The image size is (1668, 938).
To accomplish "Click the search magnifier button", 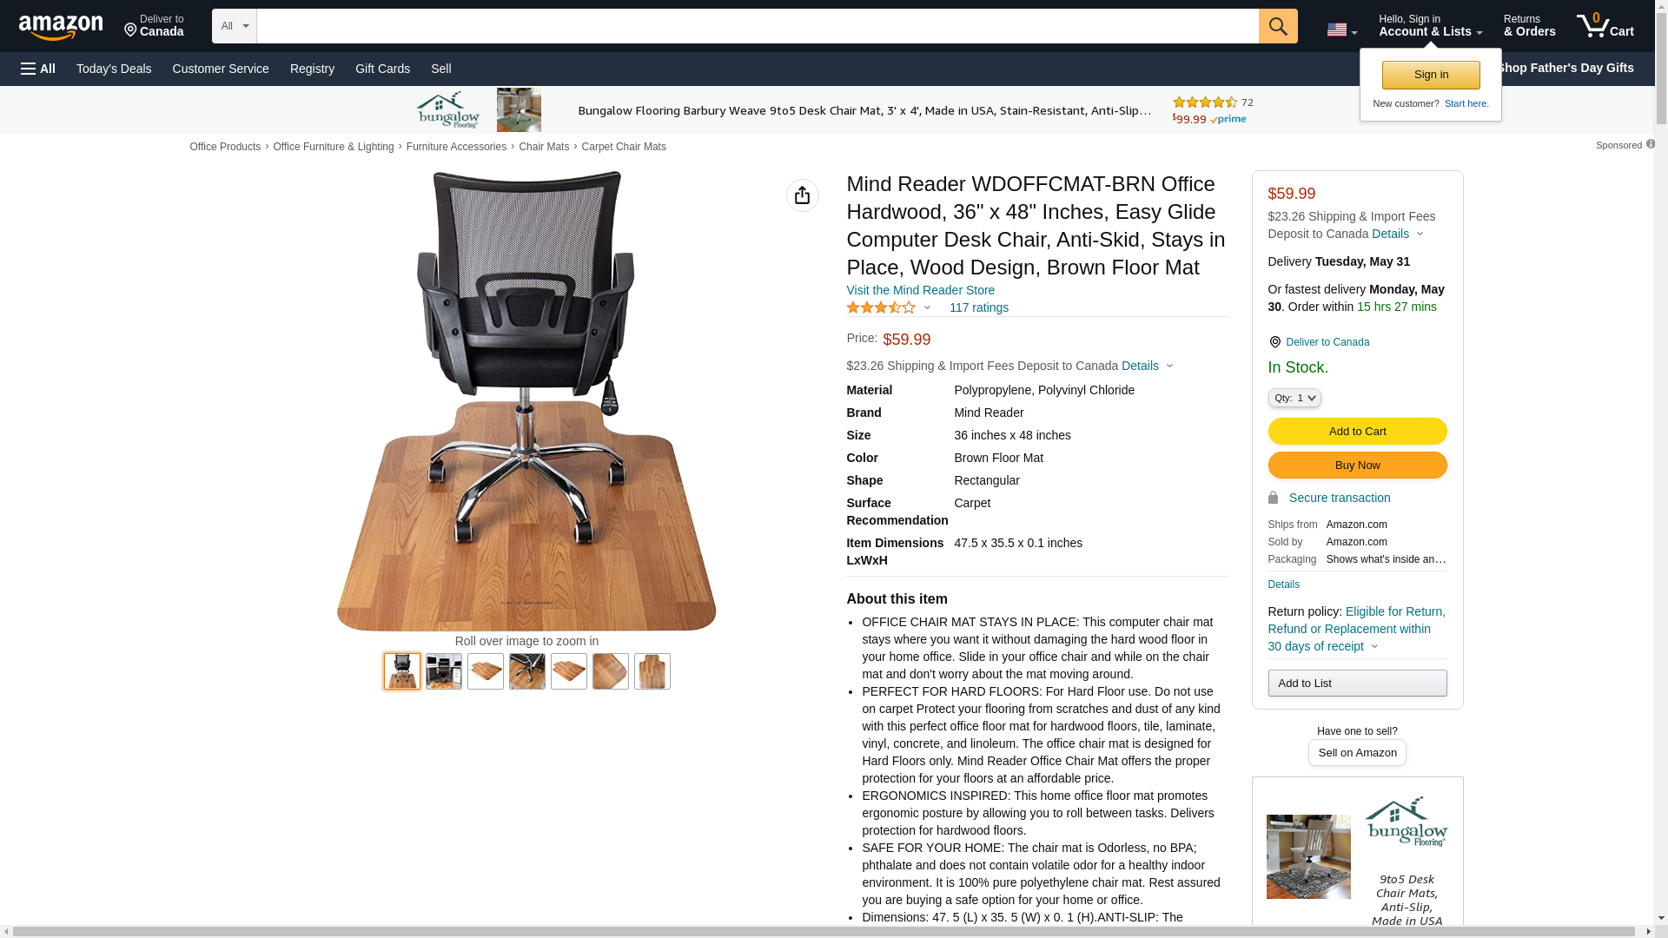I will point(1278,26).
